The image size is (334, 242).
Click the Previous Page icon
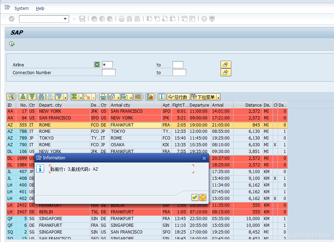(157, 19)
